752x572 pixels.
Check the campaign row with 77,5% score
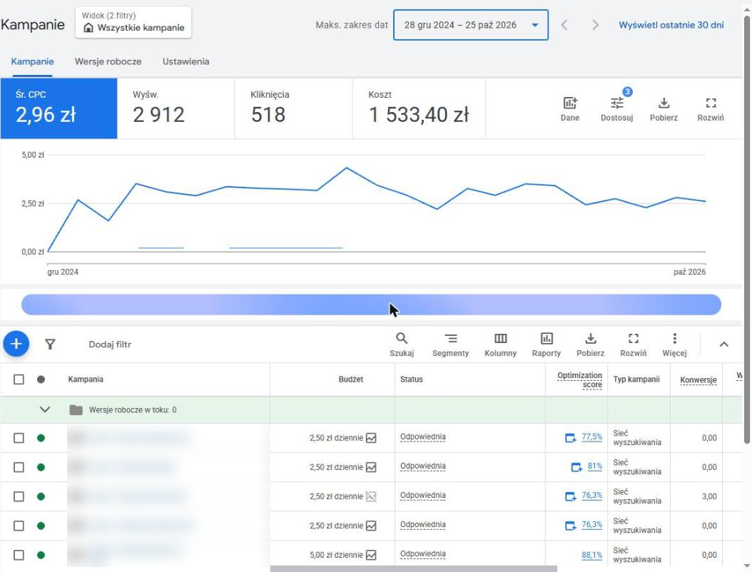pos(19,438)
